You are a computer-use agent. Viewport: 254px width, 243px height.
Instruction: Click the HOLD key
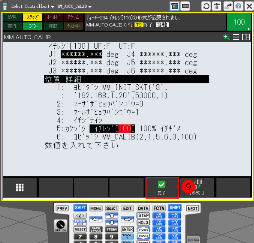tap(143, 222)
